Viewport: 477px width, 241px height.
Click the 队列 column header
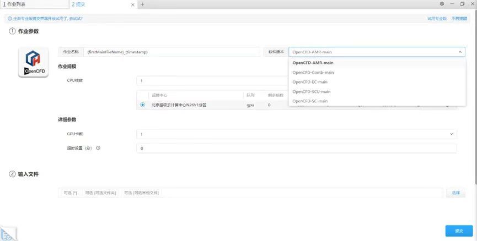pyautogui.click(x=250, y=95)
